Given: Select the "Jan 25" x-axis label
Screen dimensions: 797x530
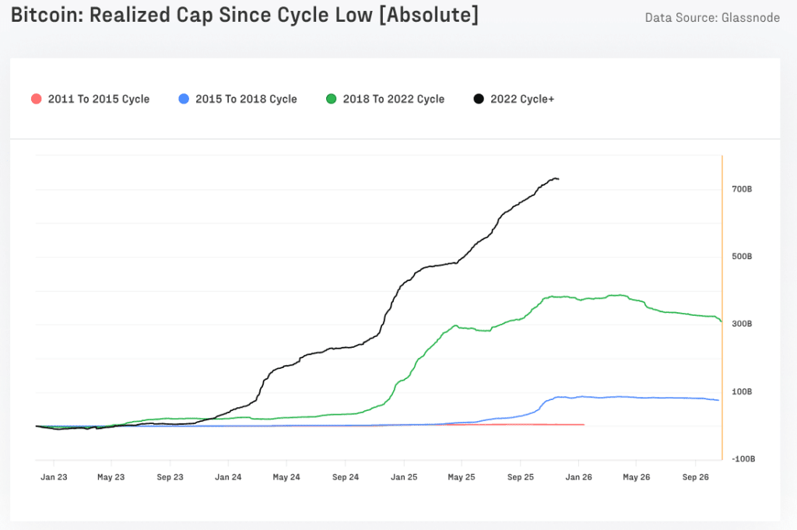Looking at the screenshot, I should coord(404,476).
